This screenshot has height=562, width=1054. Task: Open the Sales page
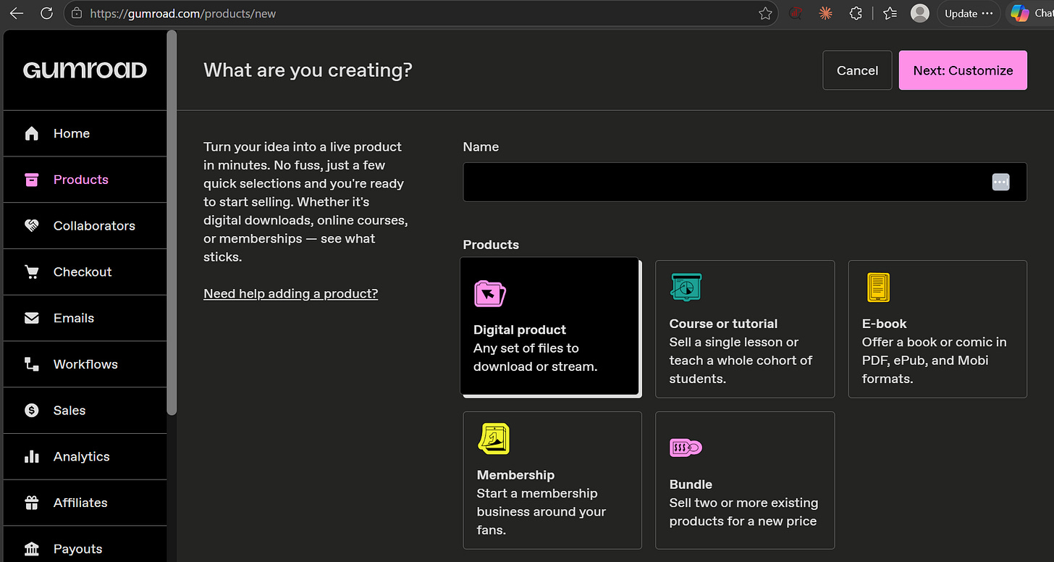tap(85, 411)
